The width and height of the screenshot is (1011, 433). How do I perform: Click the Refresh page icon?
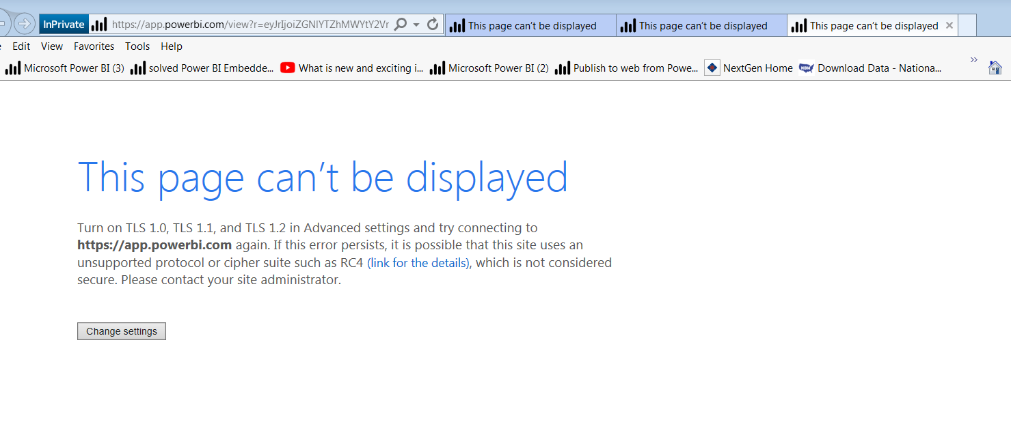click(x=433, y=25)
